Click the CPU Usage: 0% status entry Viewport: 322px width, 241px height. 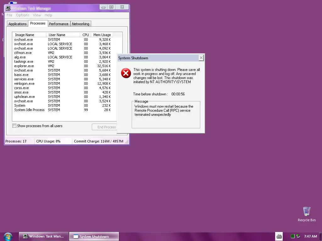point(53,141)
